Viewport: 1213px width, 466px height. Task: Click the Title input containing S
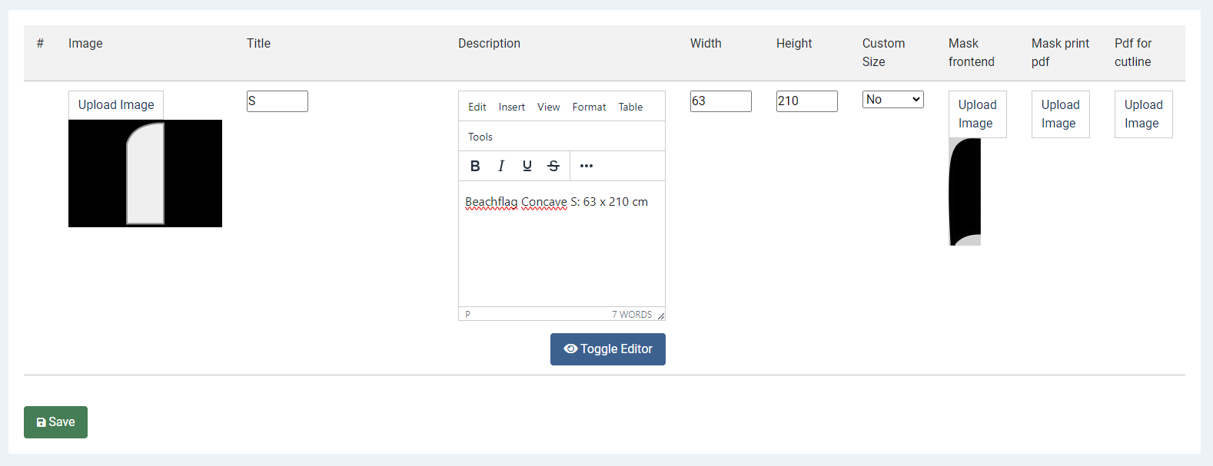click(x=277, y=101)
